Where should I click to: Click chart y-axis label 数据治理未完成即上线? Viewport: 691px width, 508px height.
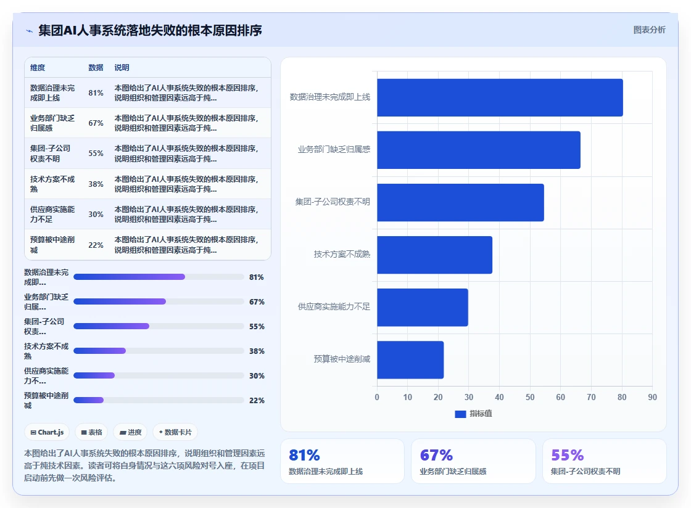pos(329,97)
